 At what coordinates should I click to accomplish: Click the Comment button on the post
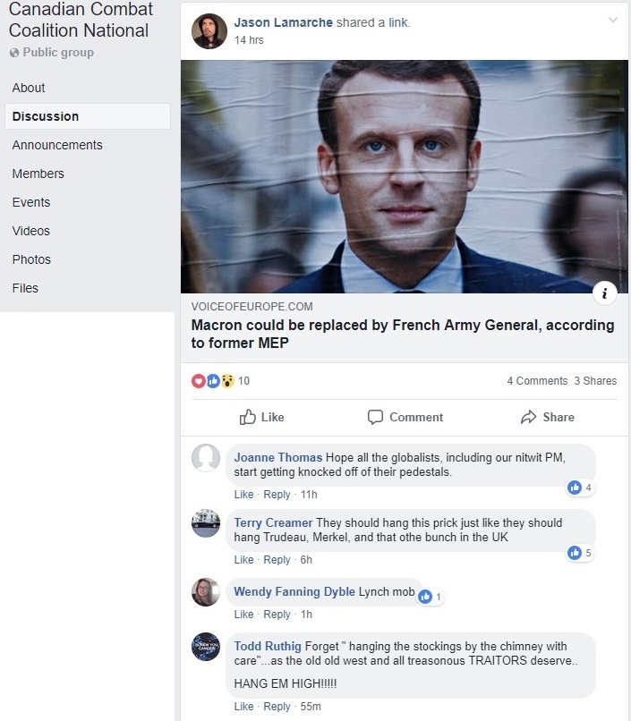[x=405, y=417]
